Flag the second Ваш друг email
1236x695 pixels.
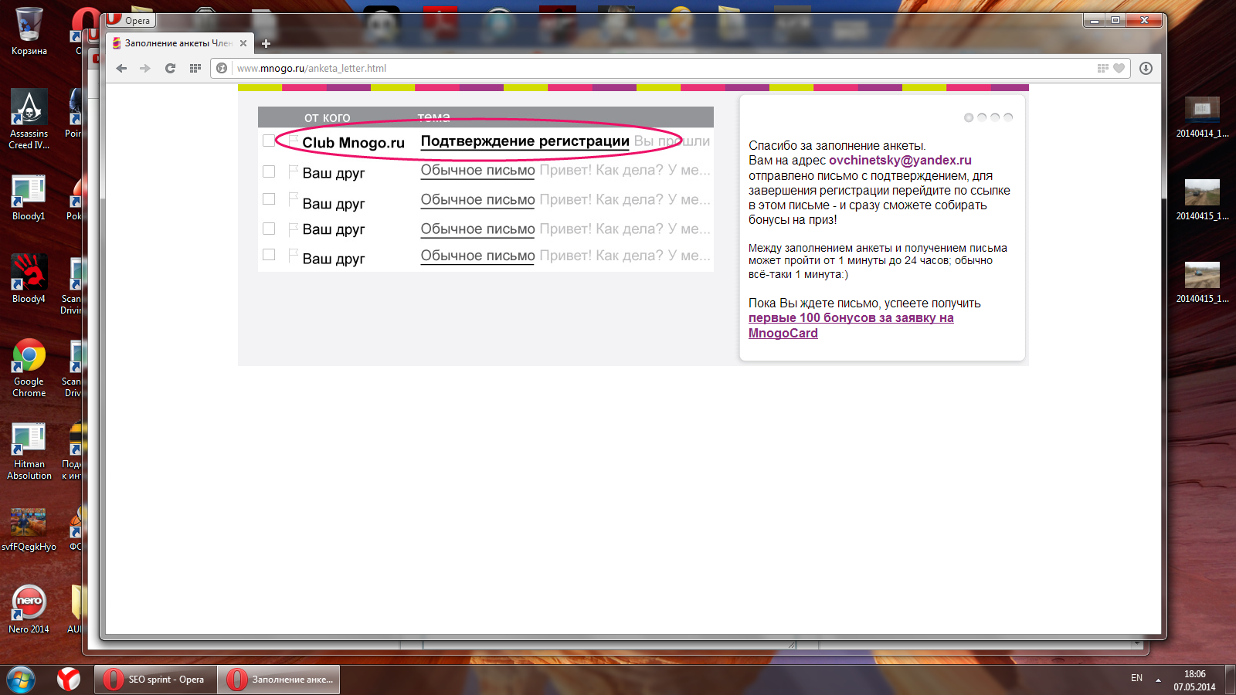pyautogui.click(x=293, y=200)
